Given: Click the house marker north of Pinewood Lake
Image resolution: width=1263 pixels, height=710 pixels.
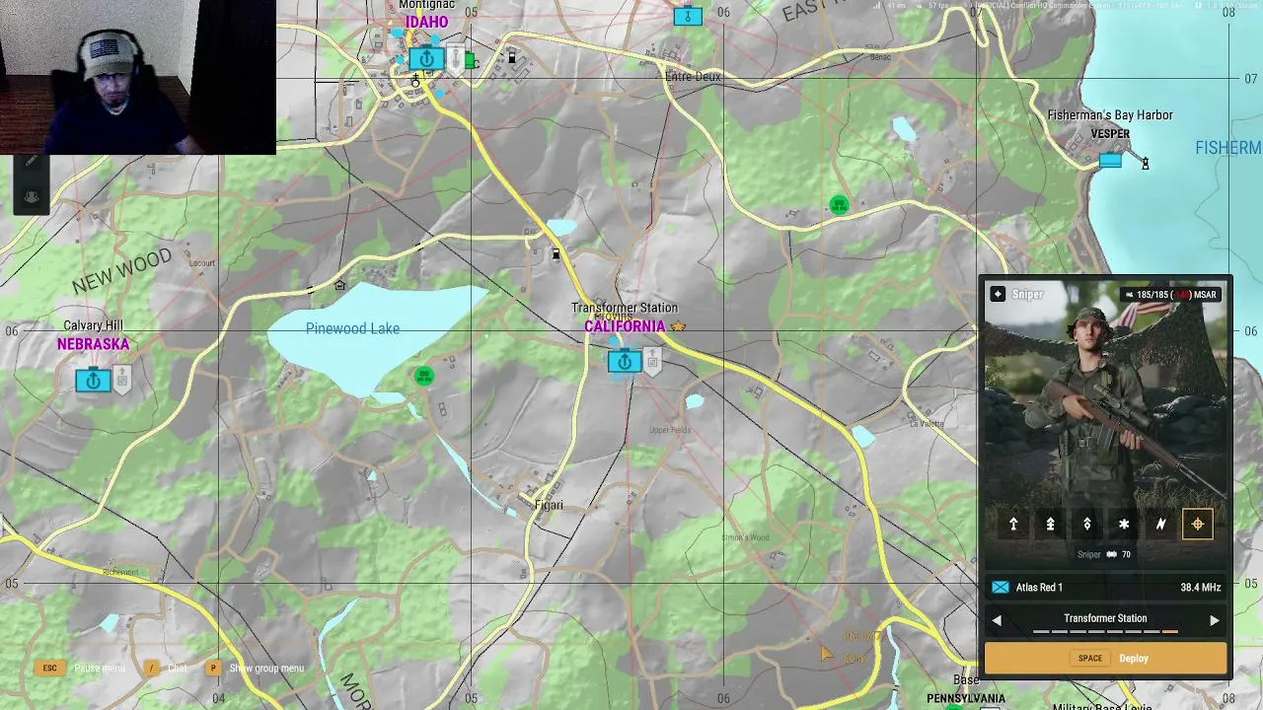Looking at the screenshot, I should (x=339, y=286).
